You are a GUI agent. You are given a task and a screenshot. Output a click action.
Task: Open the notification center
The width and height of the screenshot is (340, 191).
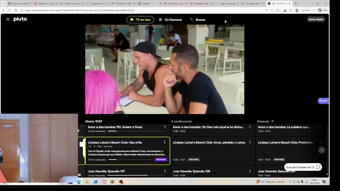pyautogui.click(x=324, y=182)
